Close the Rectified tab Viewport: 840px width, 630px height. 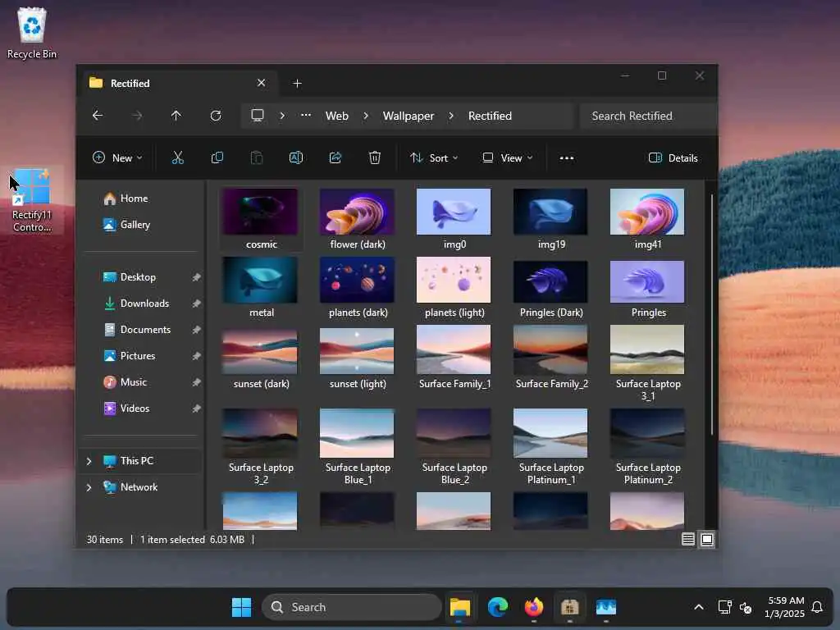point(261,83)
